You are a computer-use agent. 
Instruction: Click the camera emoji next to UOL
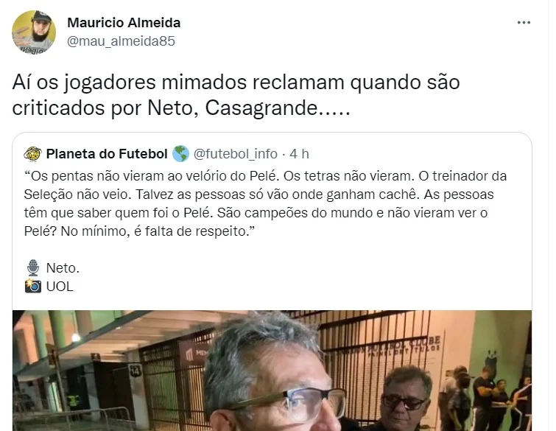pyautogui.click(x=33, y=287)
